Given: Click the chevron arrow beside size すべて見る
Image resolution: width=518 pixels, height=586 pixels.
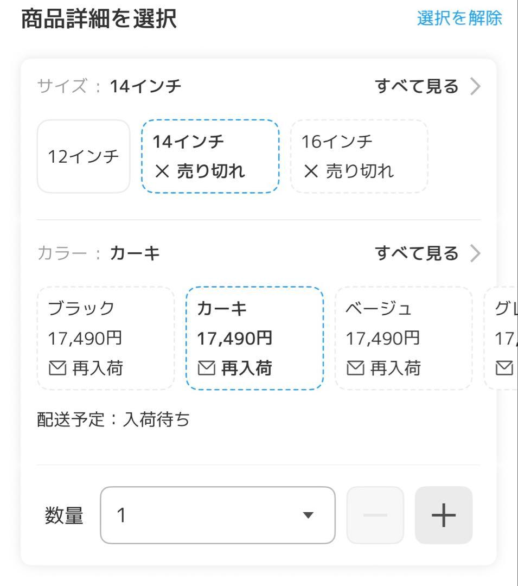Looking at the screenshot, I should point(475,86).
